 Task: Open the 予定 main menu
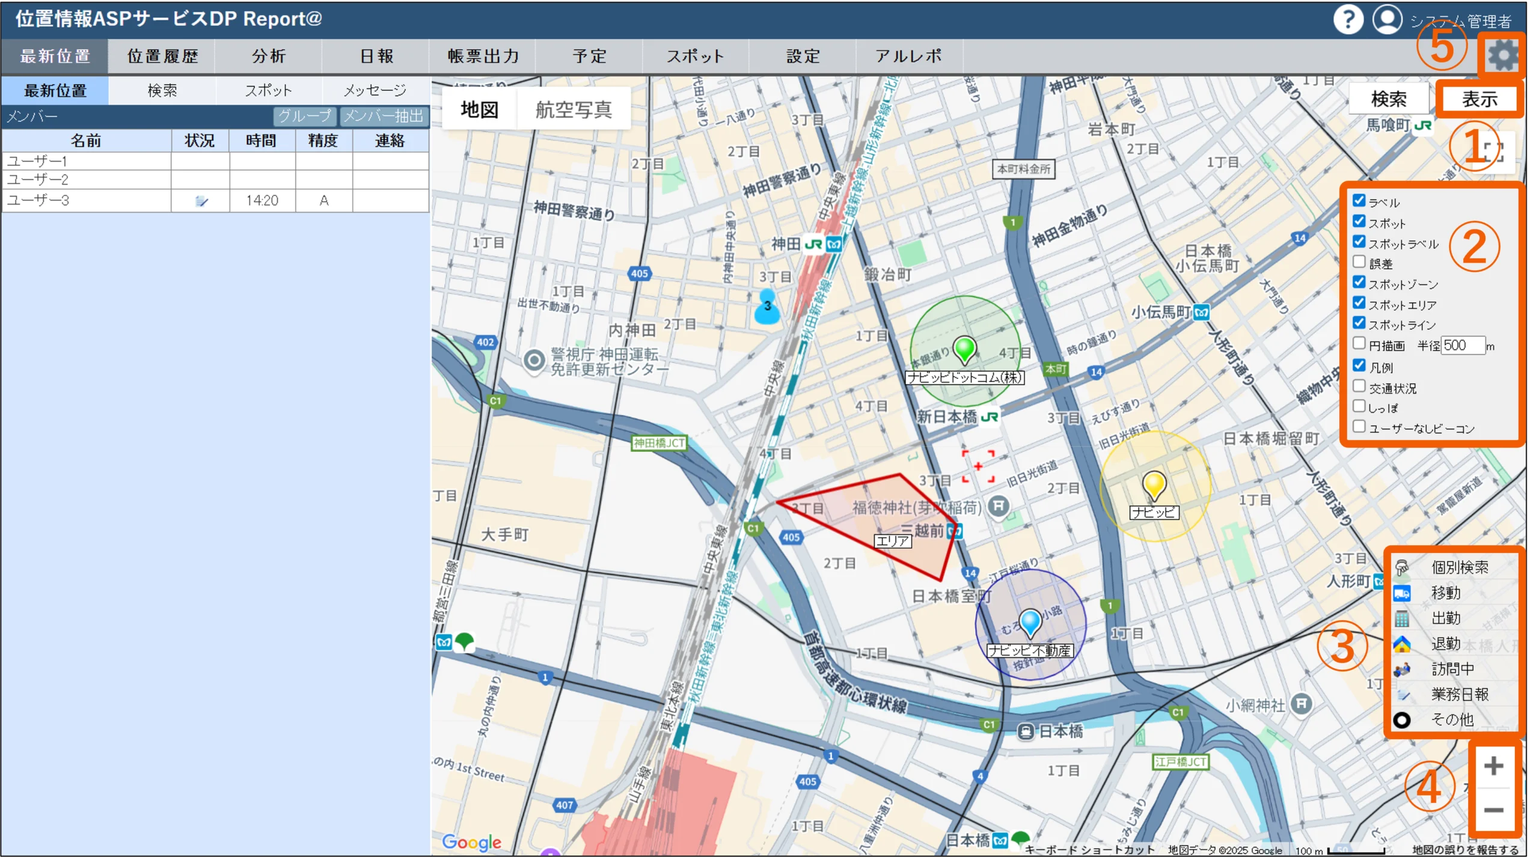(x=589, y=56)
